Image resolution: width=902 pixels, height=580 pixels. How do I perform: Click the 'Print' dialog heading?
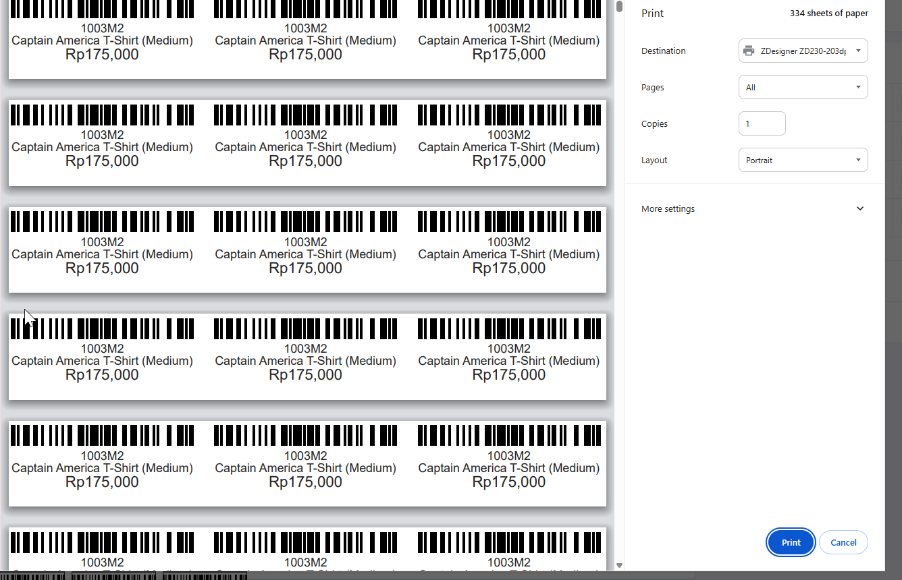pos(652,13)
